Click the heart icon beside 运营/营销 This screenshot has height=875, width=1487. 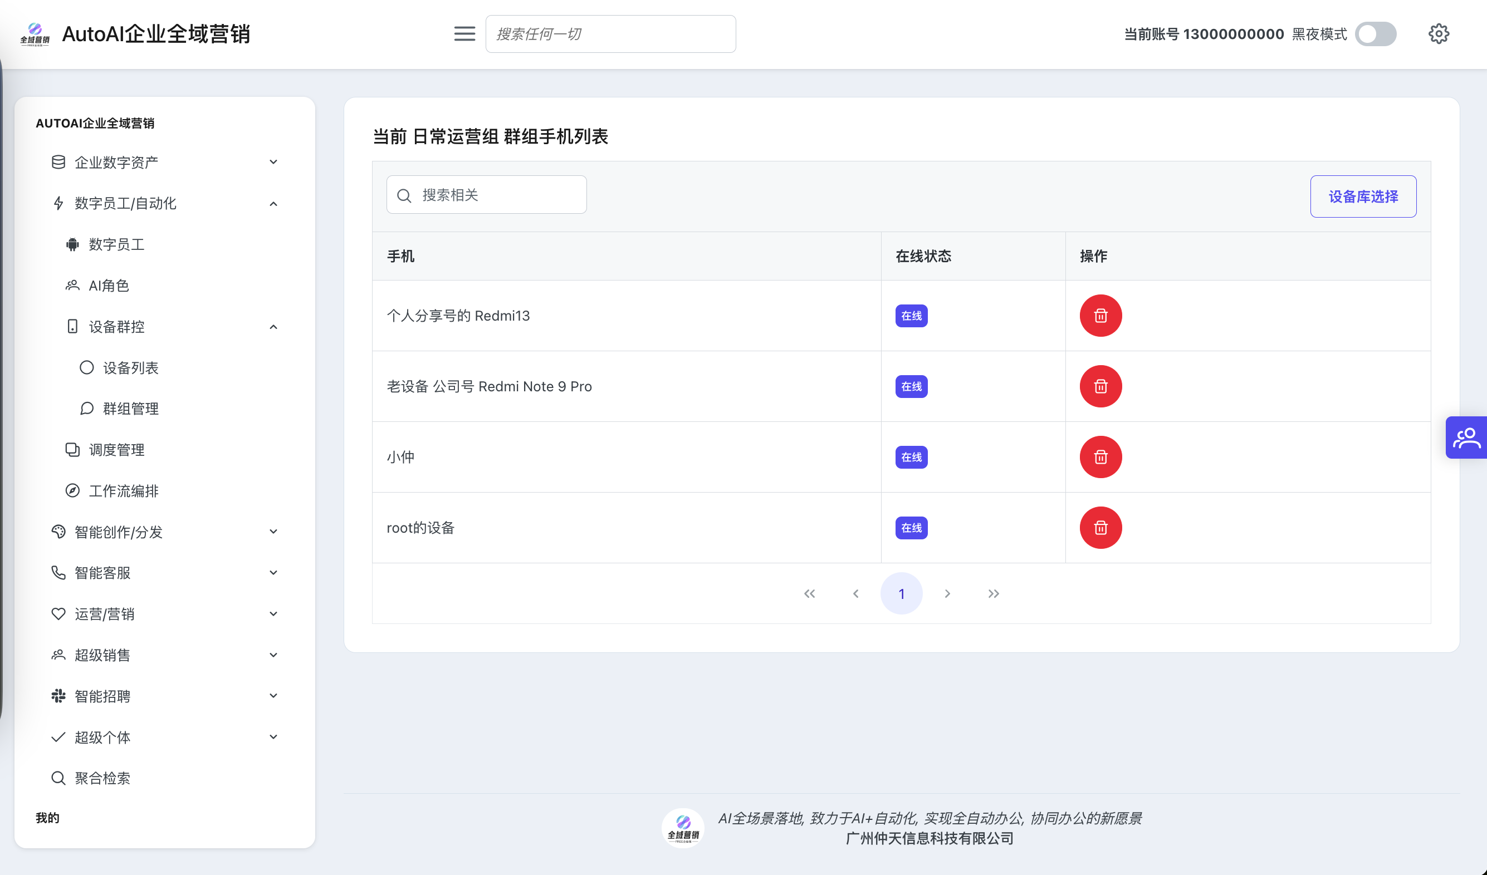[58, 614]
